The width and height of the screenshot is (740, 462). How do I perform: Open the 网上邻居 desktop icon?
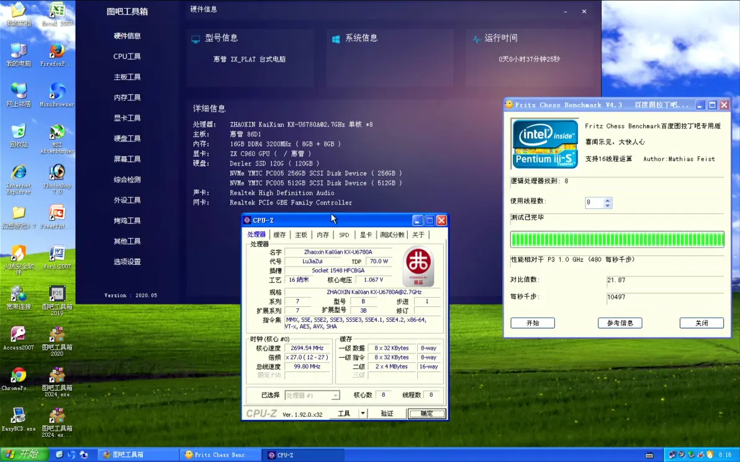(19, 95)
